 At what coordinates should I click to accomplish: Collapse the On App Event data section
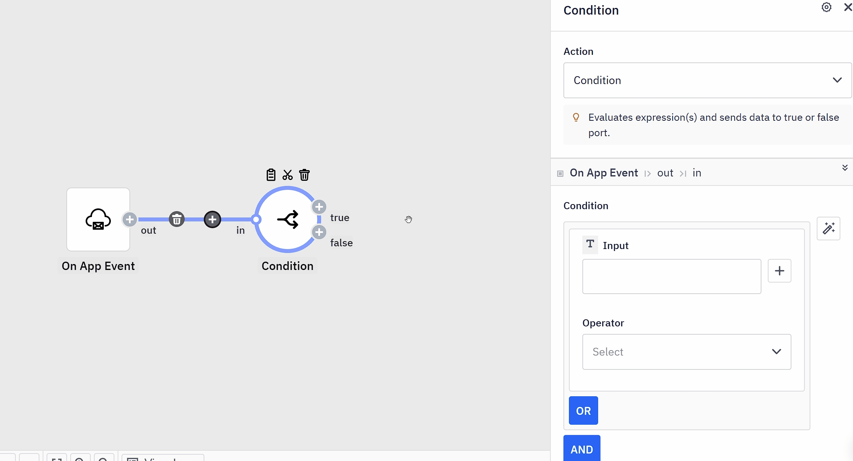(x=845, y=168)
